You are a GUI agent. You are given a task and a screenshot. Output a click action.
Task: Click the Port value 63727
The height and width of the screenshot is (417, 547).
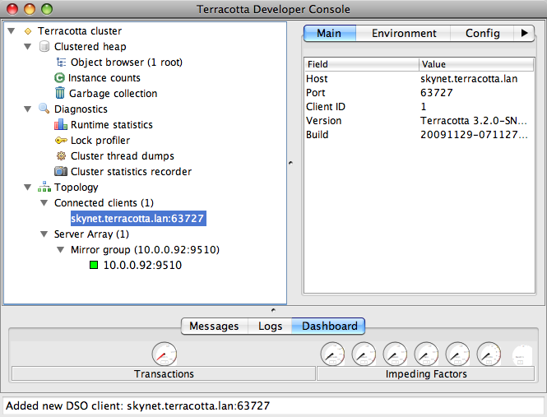437,93
